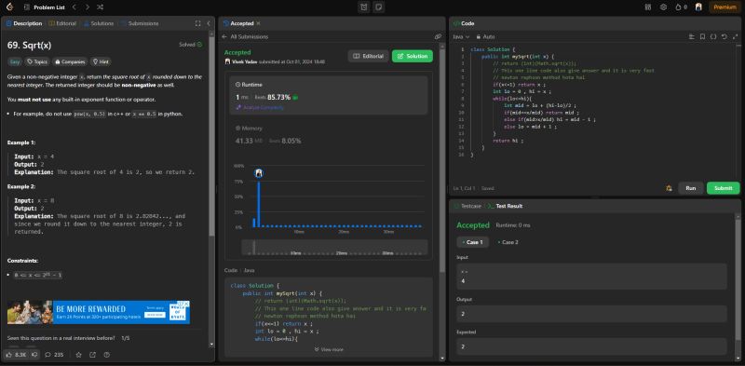Click the Run button
Viewport: 745px width, 366px height.
tap(691, 188)
